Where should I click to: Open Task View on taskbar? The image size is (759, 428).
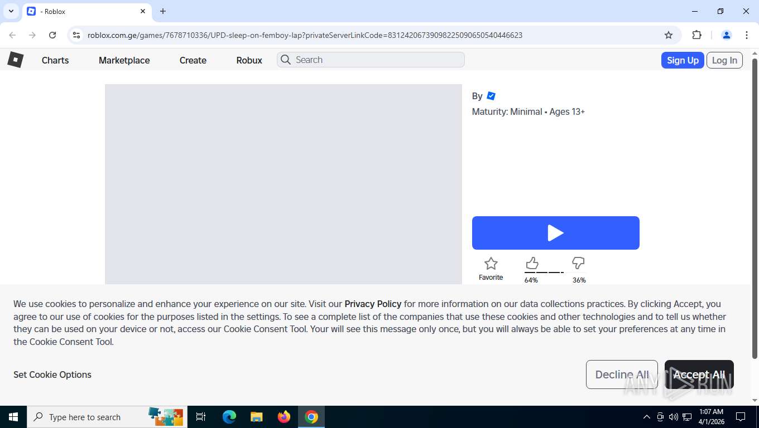pos(201,417)
